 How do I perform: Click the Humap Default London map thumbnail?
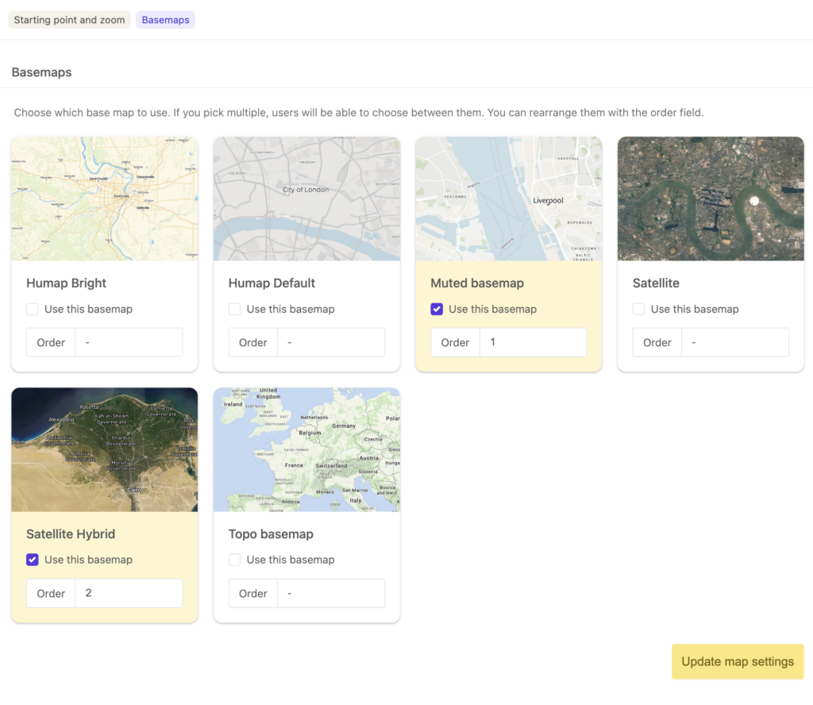pyautogui.click(x=306, y=198)
